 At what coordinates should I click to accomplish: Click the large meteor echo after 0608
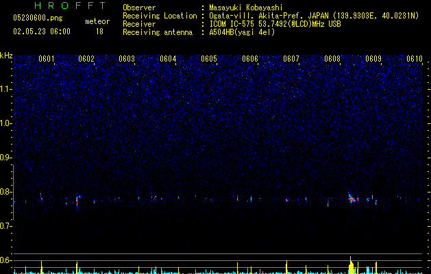352,198
